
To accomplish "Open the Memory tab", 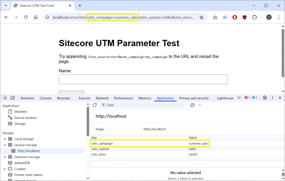I will 145,98.
